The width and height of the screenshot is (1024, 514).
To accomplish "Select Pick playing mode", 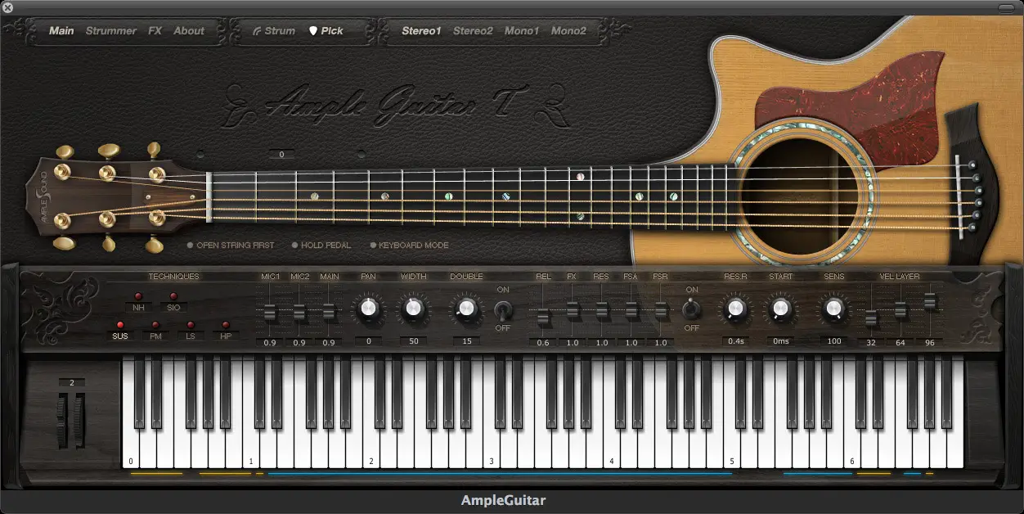I will click(326, 31).
